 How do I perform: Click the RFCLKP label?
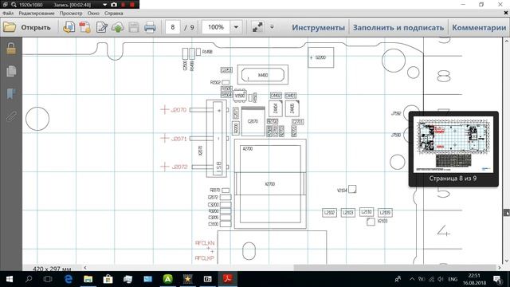pos(205,258)
